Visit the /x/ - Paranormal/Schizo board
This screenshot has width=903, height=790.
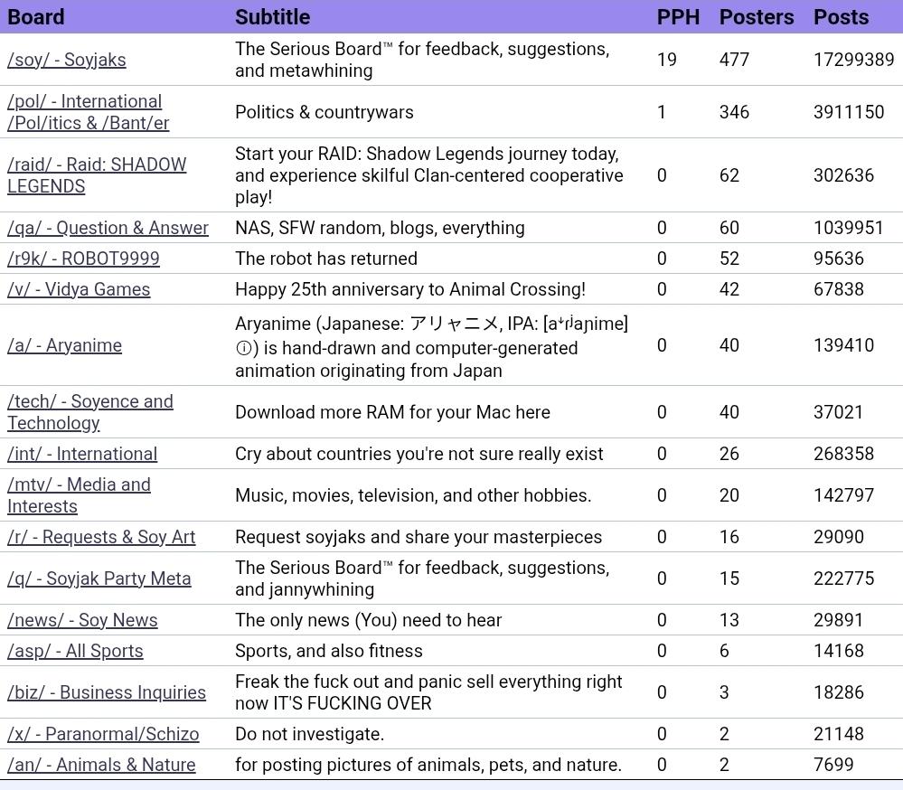pos(103,734)
